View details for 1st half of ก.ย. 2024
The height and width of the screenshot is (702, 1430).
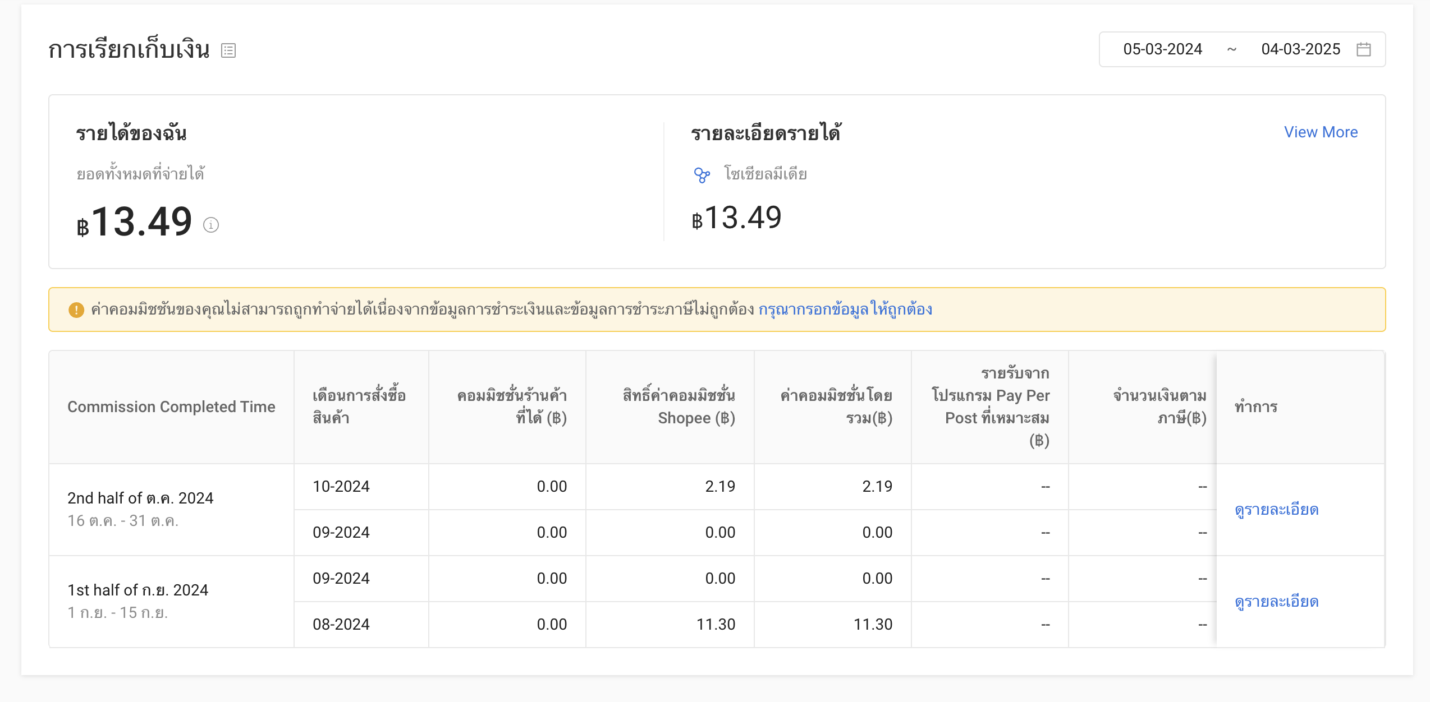coord(1276,602)
